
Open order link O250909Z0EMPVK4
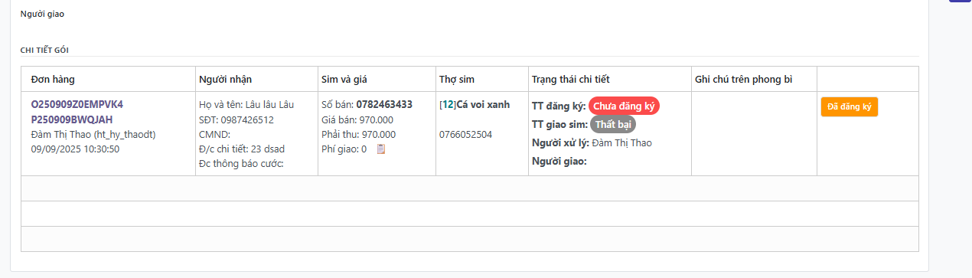[77, 104]
